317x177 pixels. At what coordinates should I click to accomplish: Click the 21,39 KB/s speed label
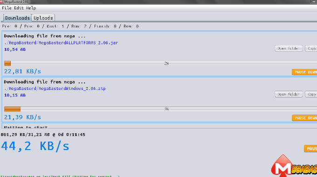point(22,117)
